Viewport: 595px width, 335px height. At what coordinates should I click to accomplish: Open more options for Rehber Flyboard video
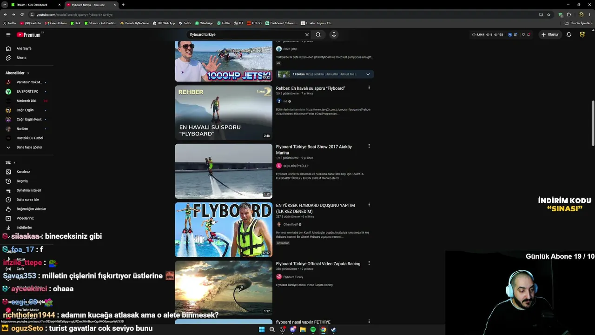(369, 87)
